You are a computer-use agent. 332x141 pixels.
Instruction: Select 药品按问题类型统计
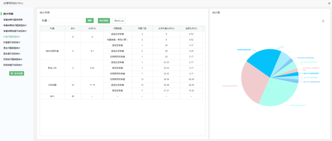[x=13, y=59]
